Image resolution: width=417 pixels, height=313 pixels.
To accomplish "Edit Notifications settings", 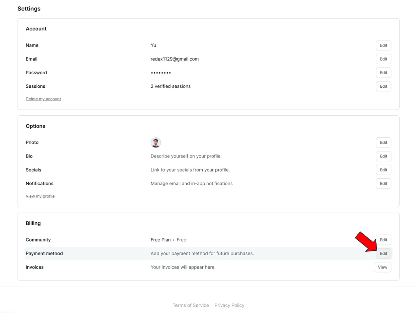I will [383, 184].
